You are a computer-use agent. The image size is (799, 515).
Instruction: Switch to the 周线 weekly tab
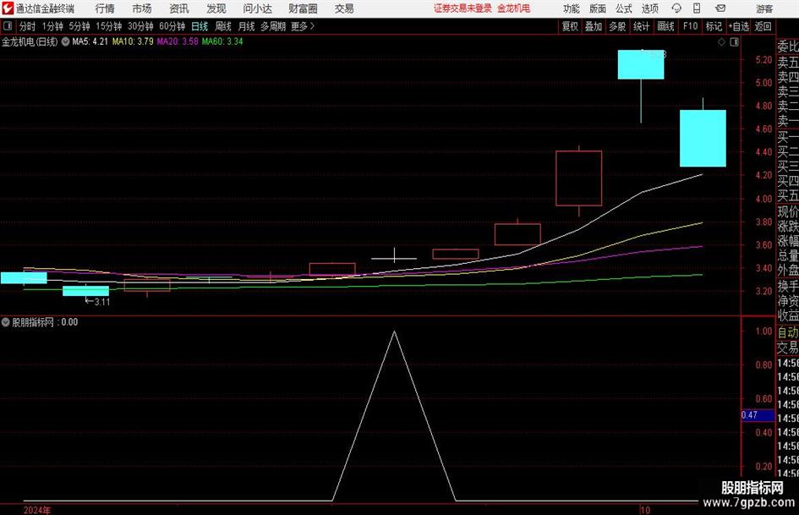[223, 26]
